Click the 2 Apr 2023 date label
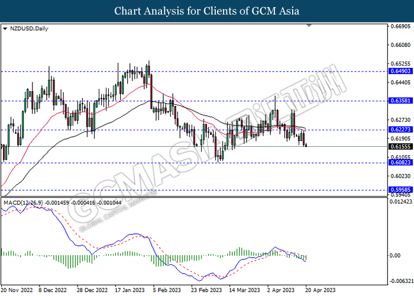 tap(280, 290)
